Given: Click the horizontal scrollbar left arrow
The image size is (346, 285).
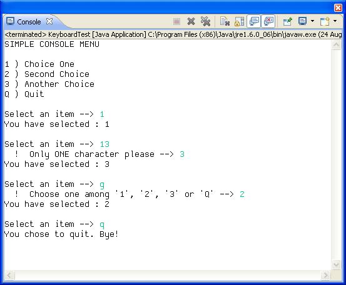Looking at the screenshot, I should click(9, 275).
